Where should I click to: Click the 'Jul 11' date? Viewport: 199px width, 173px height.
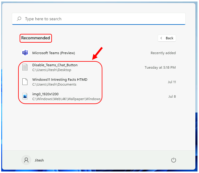tap(172, 82)
